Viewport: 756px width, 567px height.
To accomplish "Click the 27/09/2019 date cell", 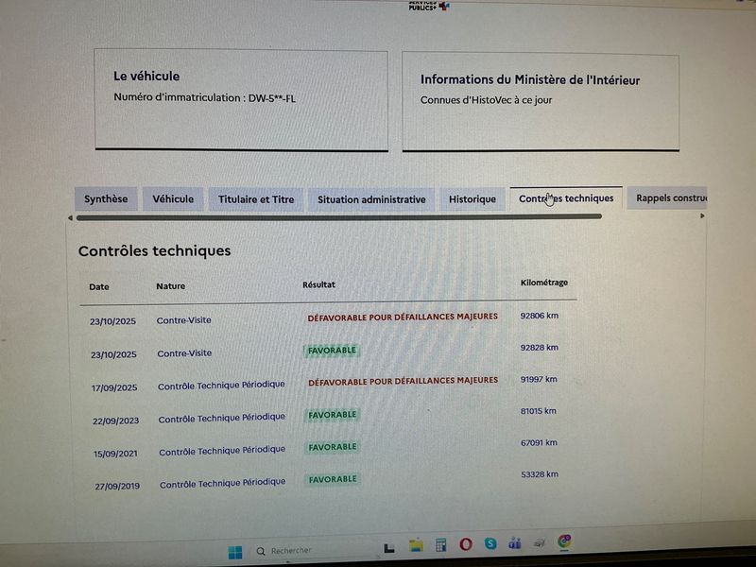I will (117, 487).
